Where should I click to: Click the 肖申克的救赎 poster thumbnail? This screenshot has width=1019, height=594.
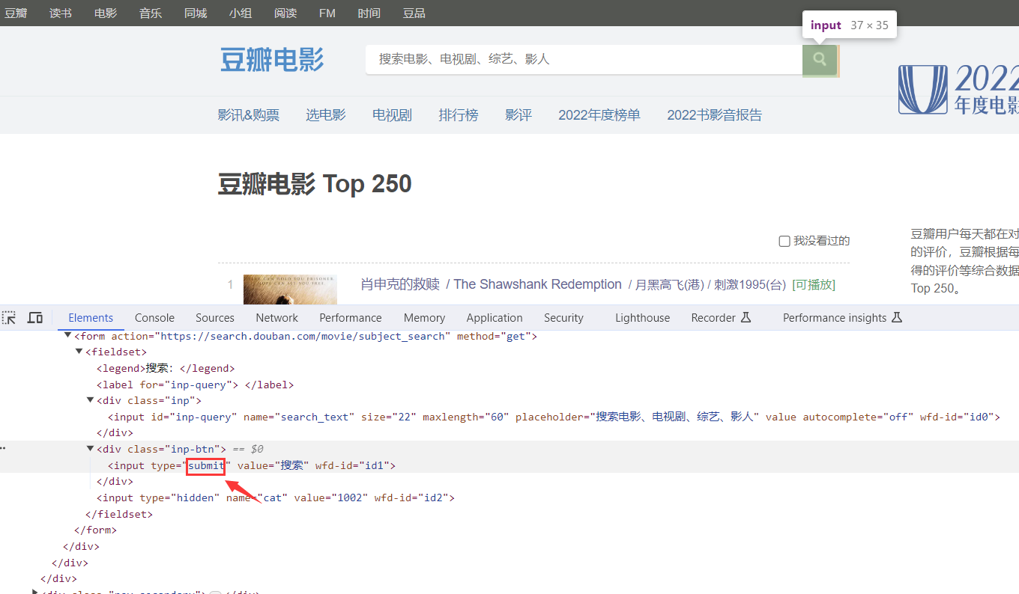pos(290,290)
